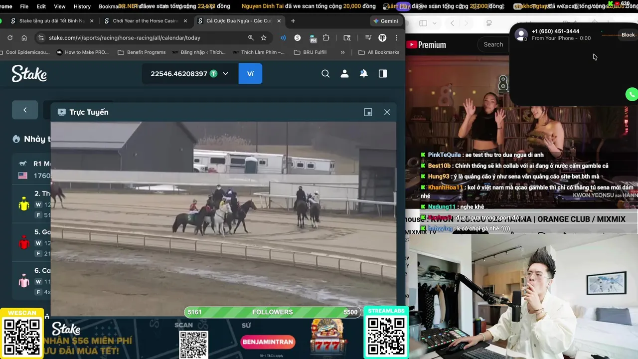This screenshot has width=638, height=359.
Task: Open a new Chrome tab with plus
Action: (293, 21)
